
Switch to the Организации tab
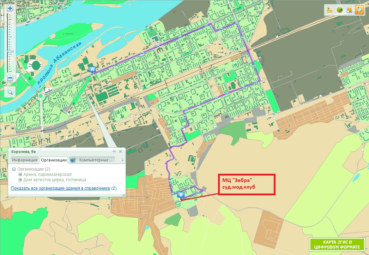pos(54,160)
